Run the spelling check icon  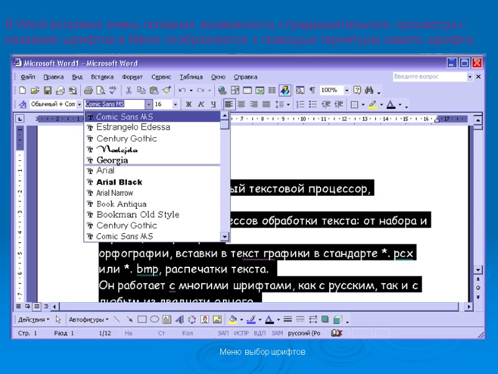(x=113, y=90)
